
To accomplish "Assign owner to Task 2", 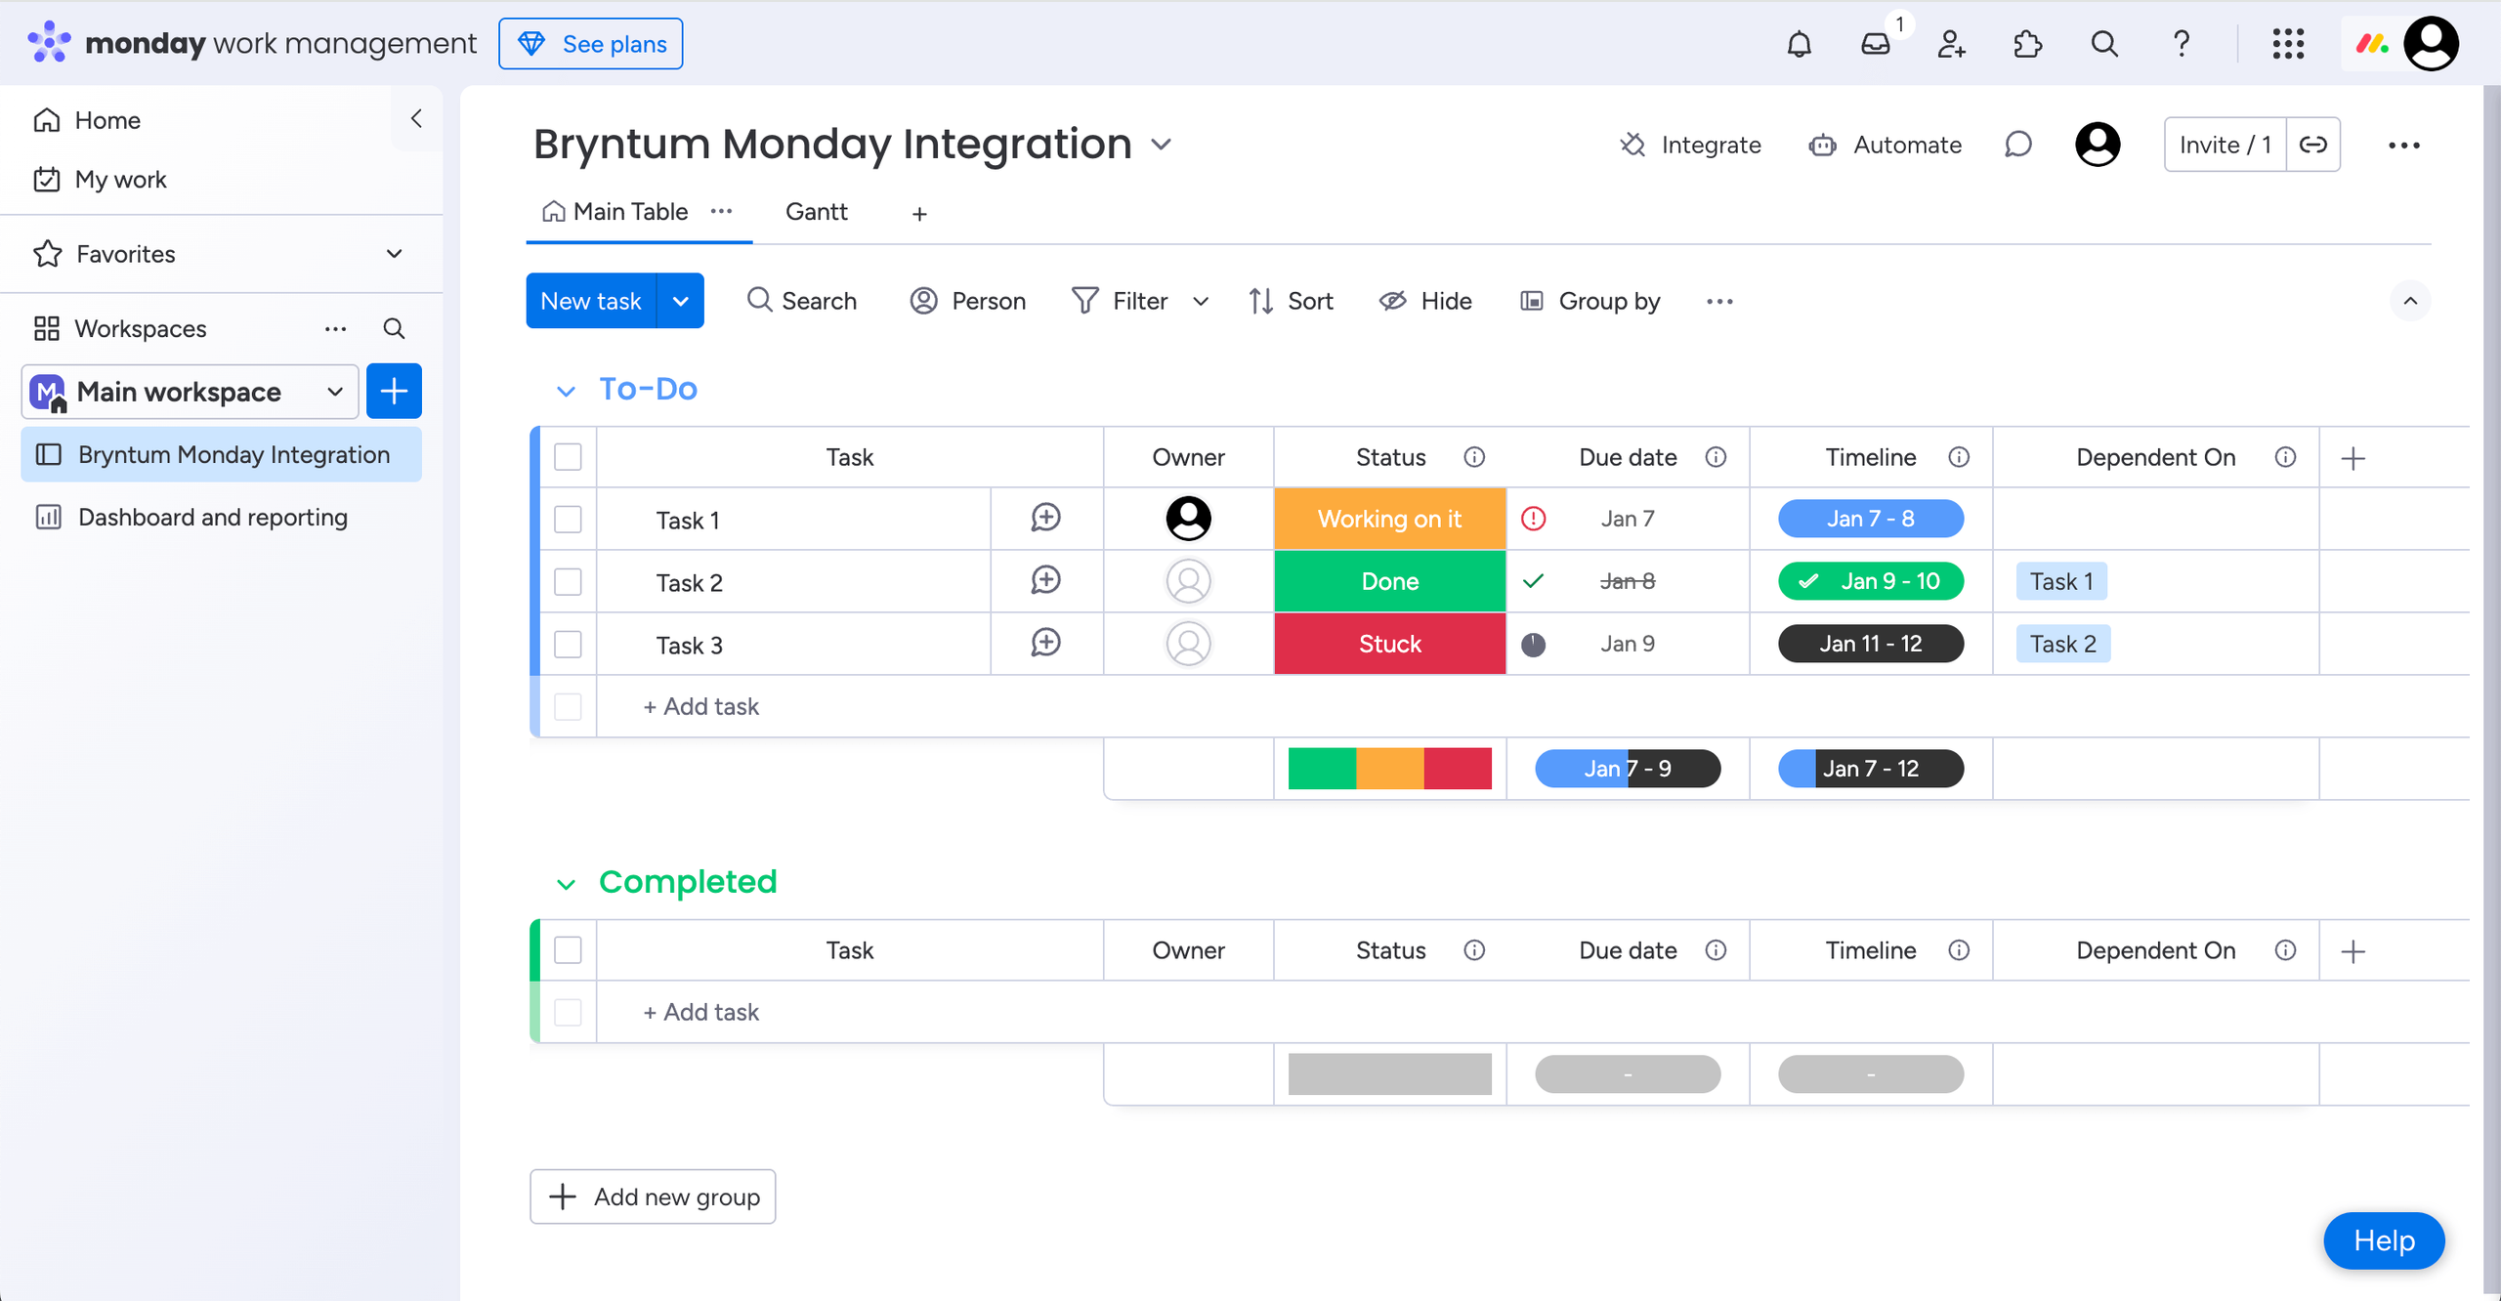I will (x=1188, y=581).
